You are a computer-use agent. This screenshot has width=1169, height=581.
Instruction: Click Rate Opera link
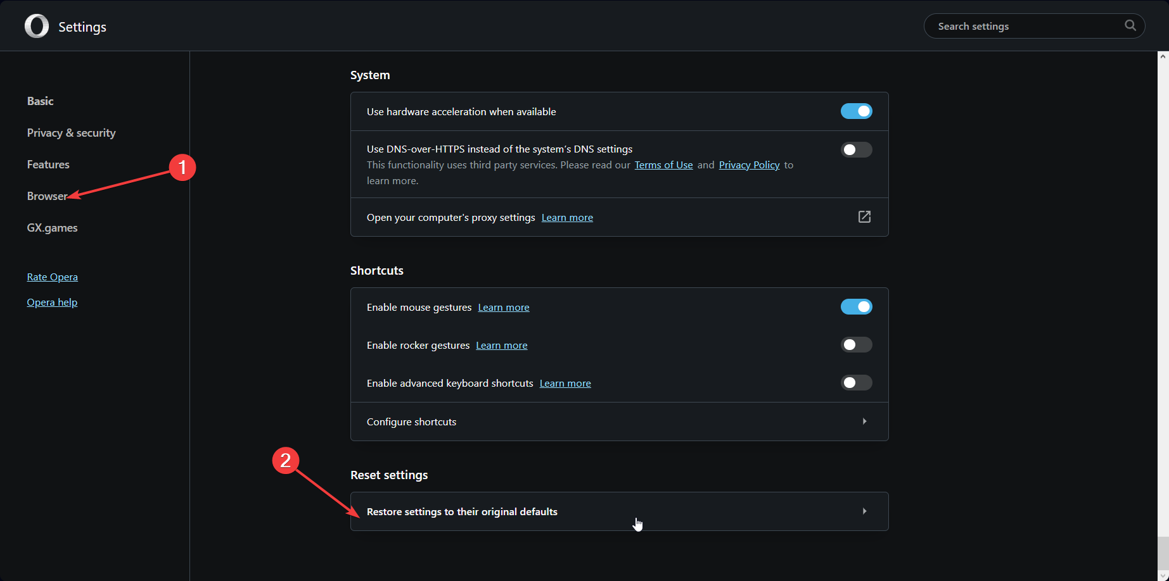(52, 277)
